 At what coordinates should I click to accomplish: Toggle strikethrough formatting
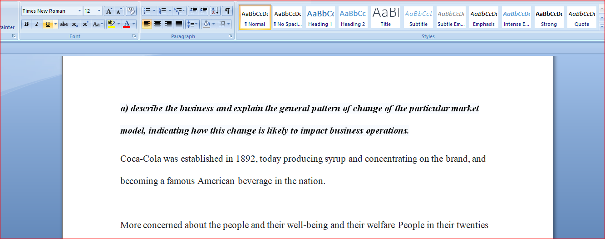pyautogui.click(x=64, y=24)
